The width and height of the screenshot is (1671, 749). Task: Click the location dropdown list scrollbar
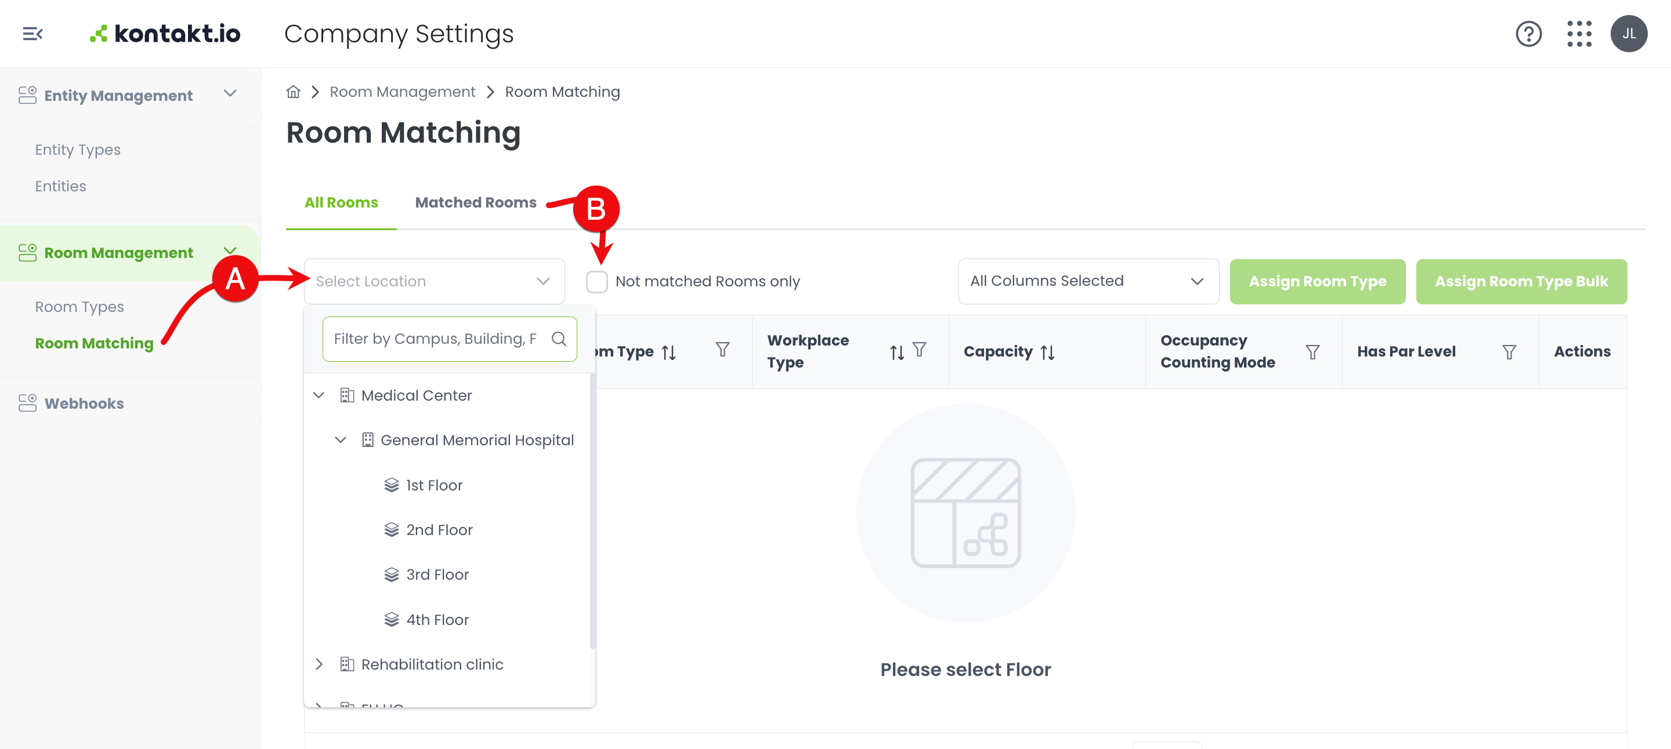[x=592, y=512]
